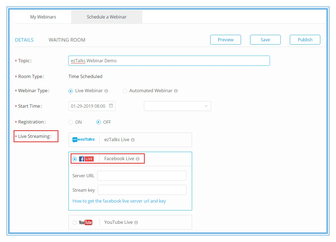Image resolution: width=336 pixels, height=242 pixels.
Task: Click into the Stream key field
Action: [x=142, y=190]
